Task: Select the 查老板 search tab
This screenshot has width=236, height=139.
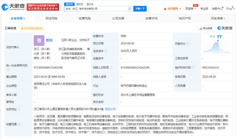Action: tap(80, 4)
